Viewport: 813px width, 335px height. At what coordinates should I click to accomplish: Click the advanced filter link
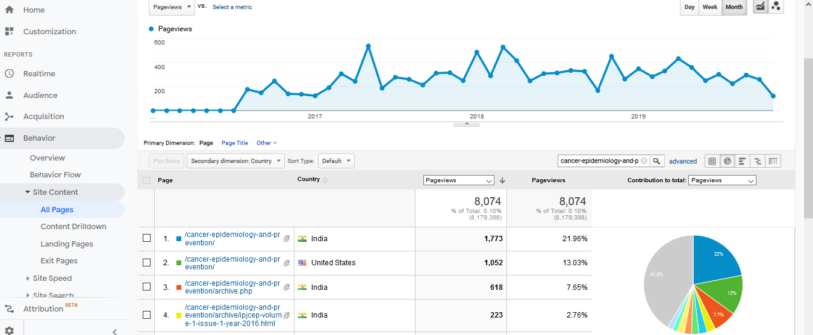tap(683, 161)
